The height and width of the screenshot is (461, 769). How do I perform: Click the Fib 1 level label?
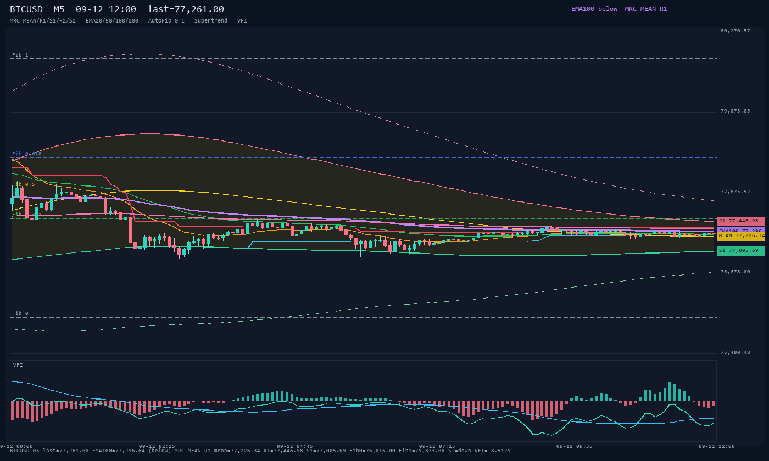[20, 55]
